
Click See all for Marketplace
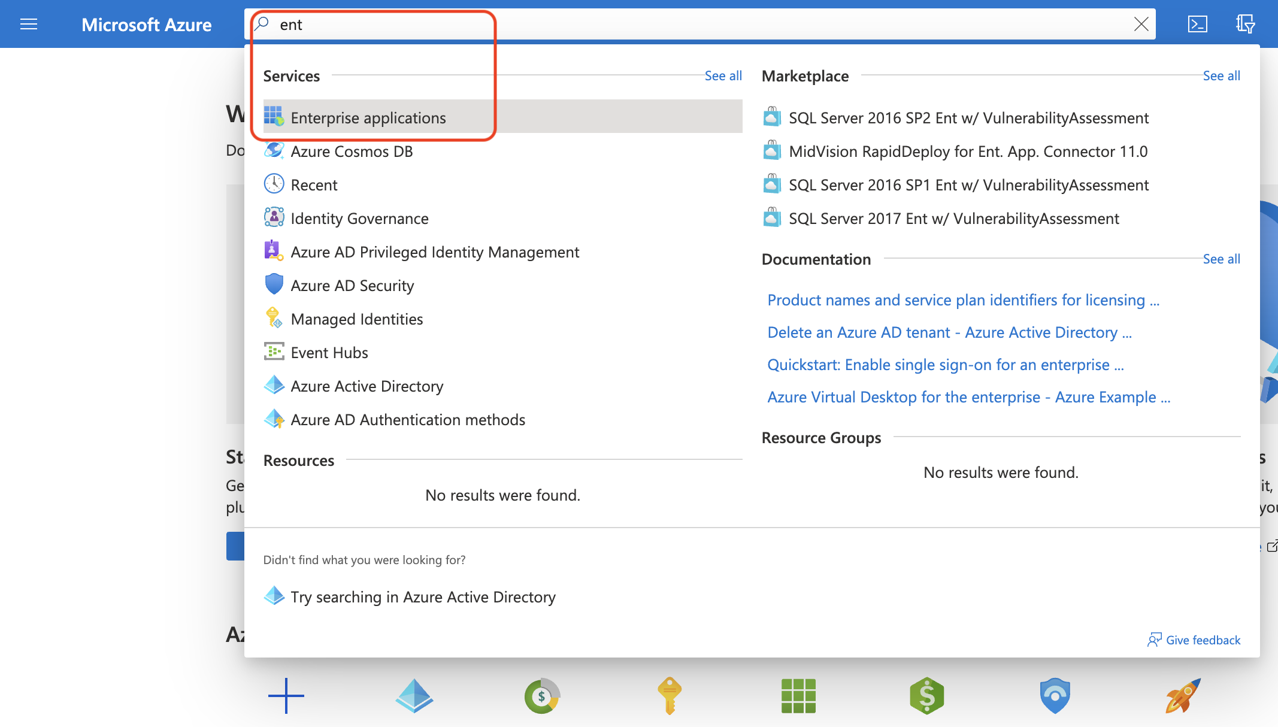click(x=1221, y=75)
